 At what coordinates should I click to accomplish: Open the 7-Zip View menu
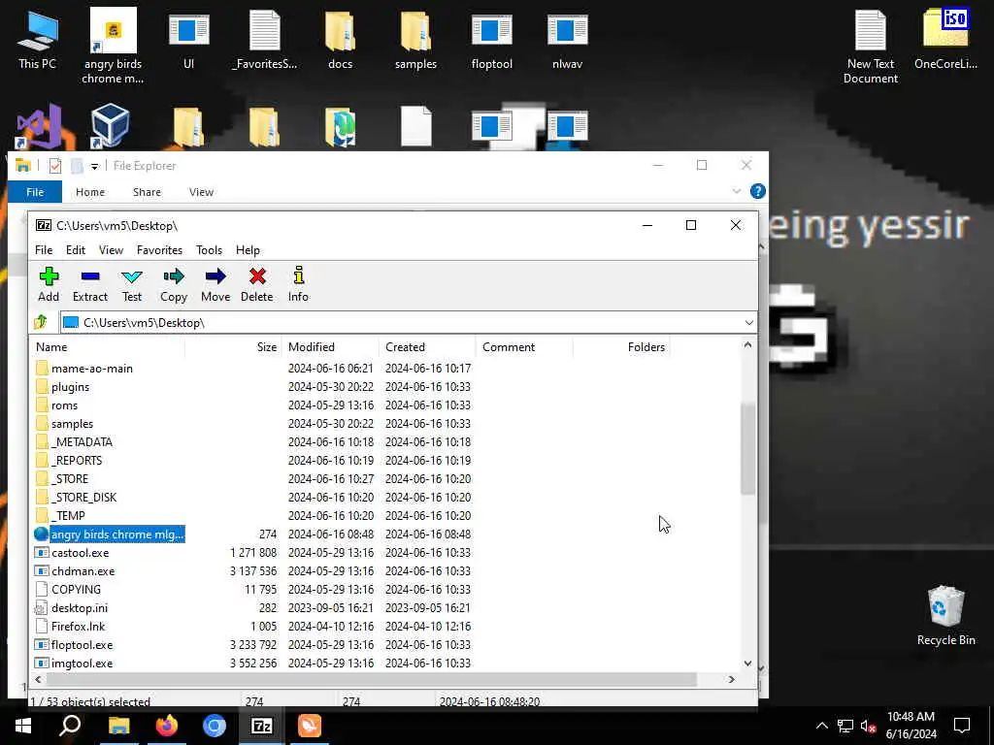[x=111, y=250]
